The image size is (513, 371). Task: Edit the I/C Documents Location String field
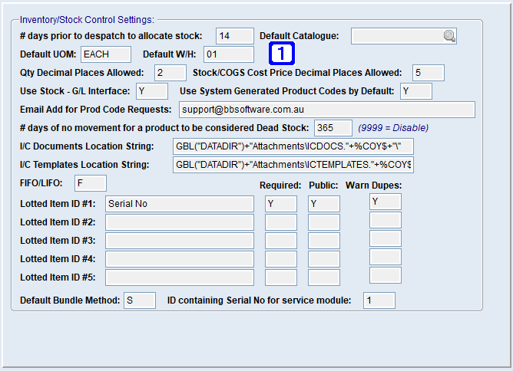coord(293,146)
